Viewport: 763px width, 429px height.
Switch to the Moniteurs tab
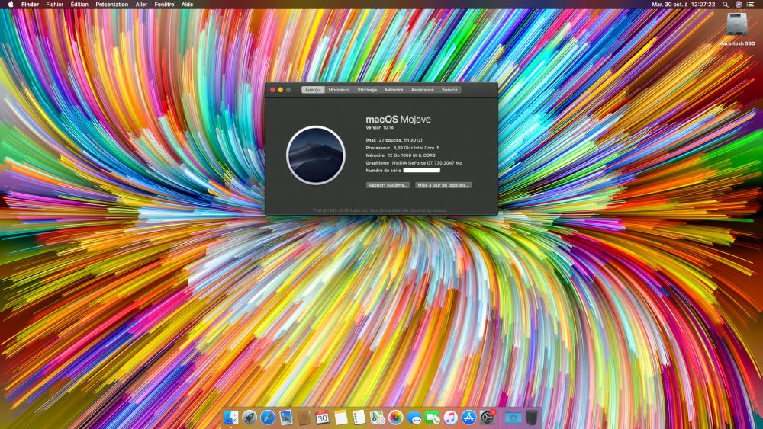point(339,90)
